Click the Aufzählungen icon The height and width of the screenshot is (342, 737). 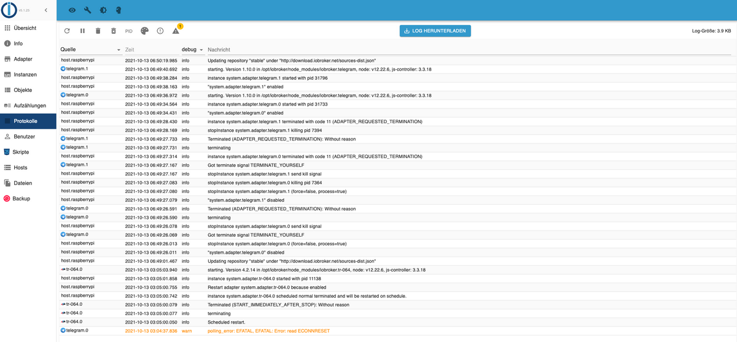point(7,105)
